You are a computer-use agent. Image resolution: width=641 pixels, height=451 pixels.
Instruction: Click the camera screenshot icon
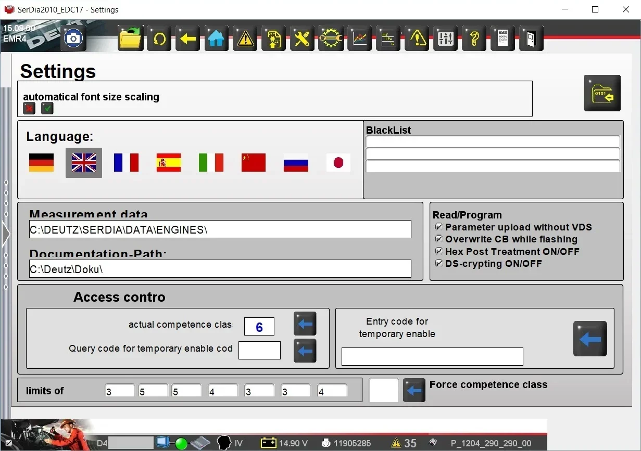coord(73,38)
